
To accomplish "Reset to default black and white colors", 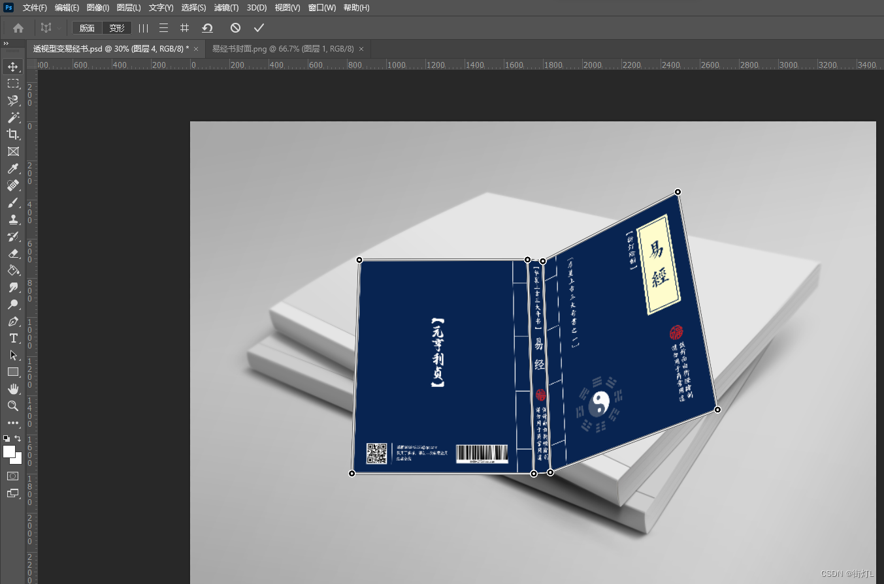I will [x=7, y=438].
